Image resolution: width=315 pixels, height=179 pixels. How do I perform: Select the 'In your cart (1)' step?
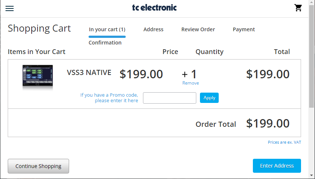(107, 29)
